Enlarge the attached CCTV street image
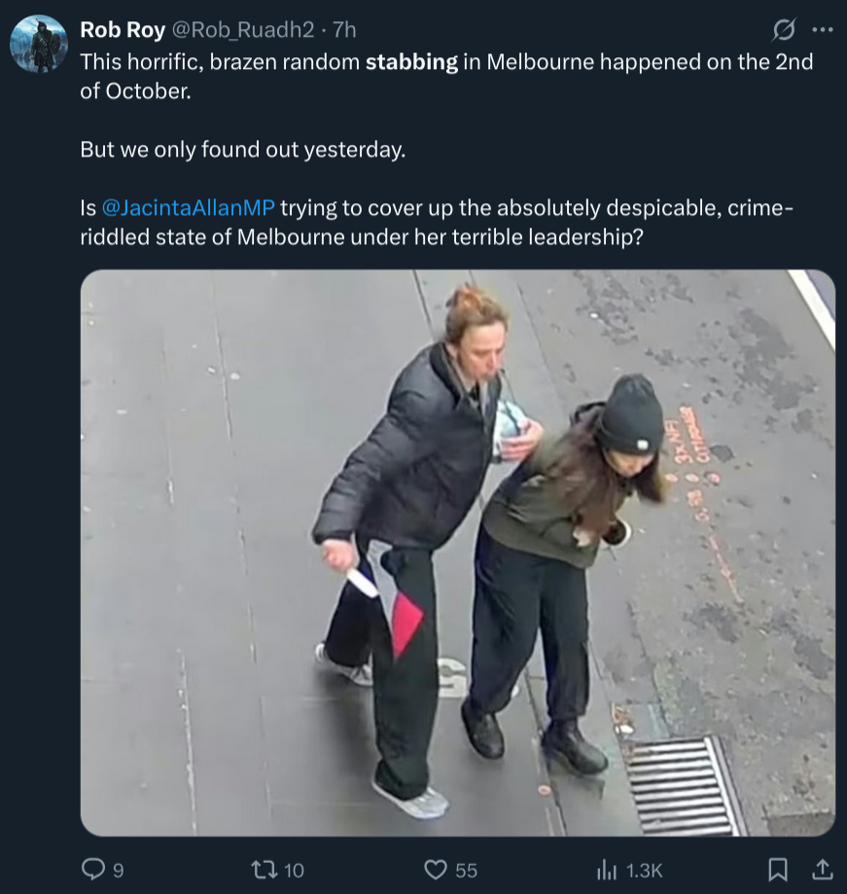Viewport: 847px width, 894px height. point(458,554)
